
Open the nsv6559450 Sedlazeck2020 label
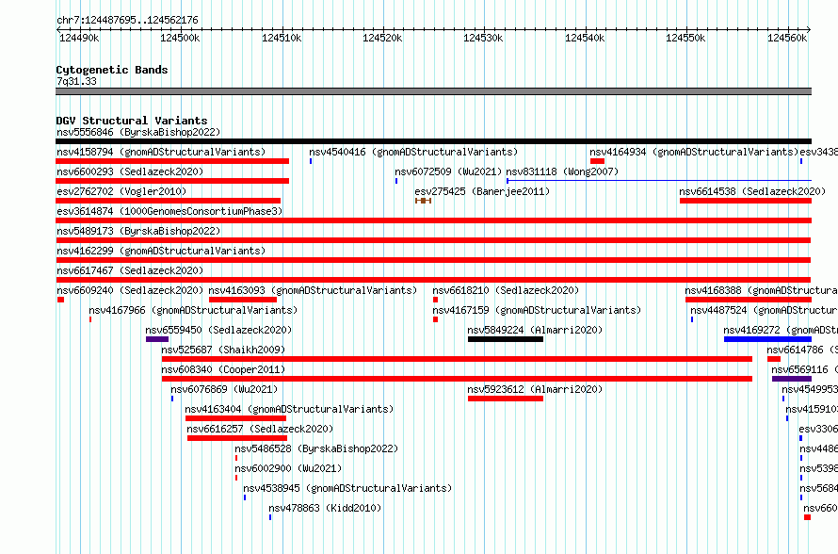pyautogui.click(x=218, y=330)
